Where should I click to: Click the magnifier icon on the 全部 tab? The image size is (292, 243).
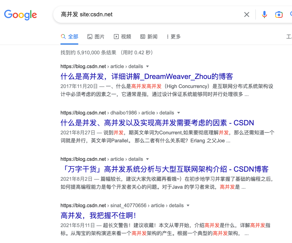[63, 37]
